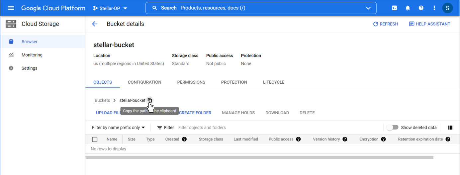Screen dimensions: 460x175
Task: Open the three-dot more options menu
Action: 434,8
